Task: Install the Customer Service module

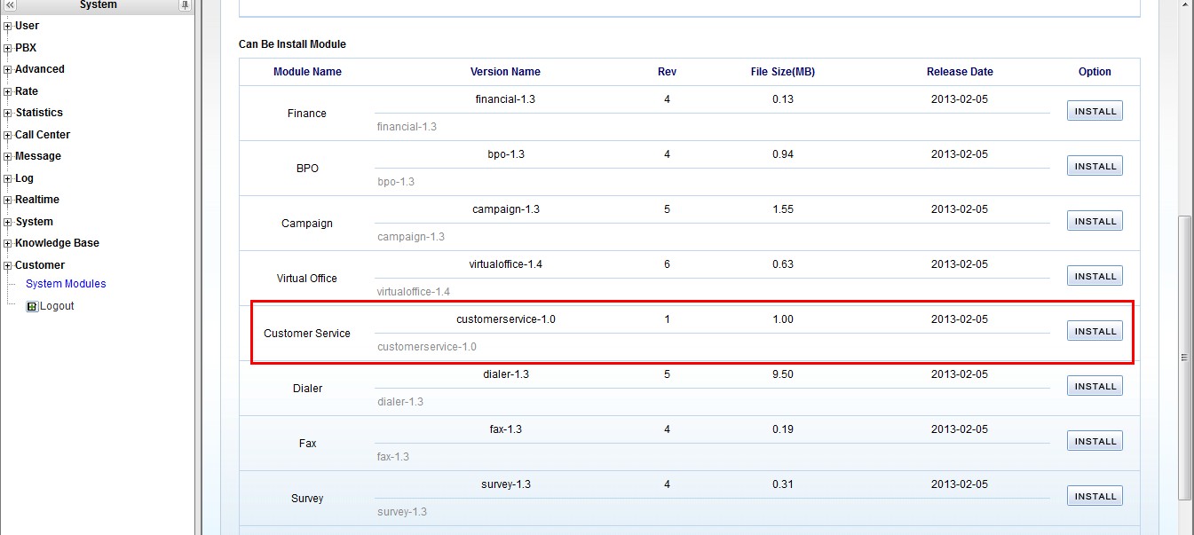Action: tap(1094, 331)
